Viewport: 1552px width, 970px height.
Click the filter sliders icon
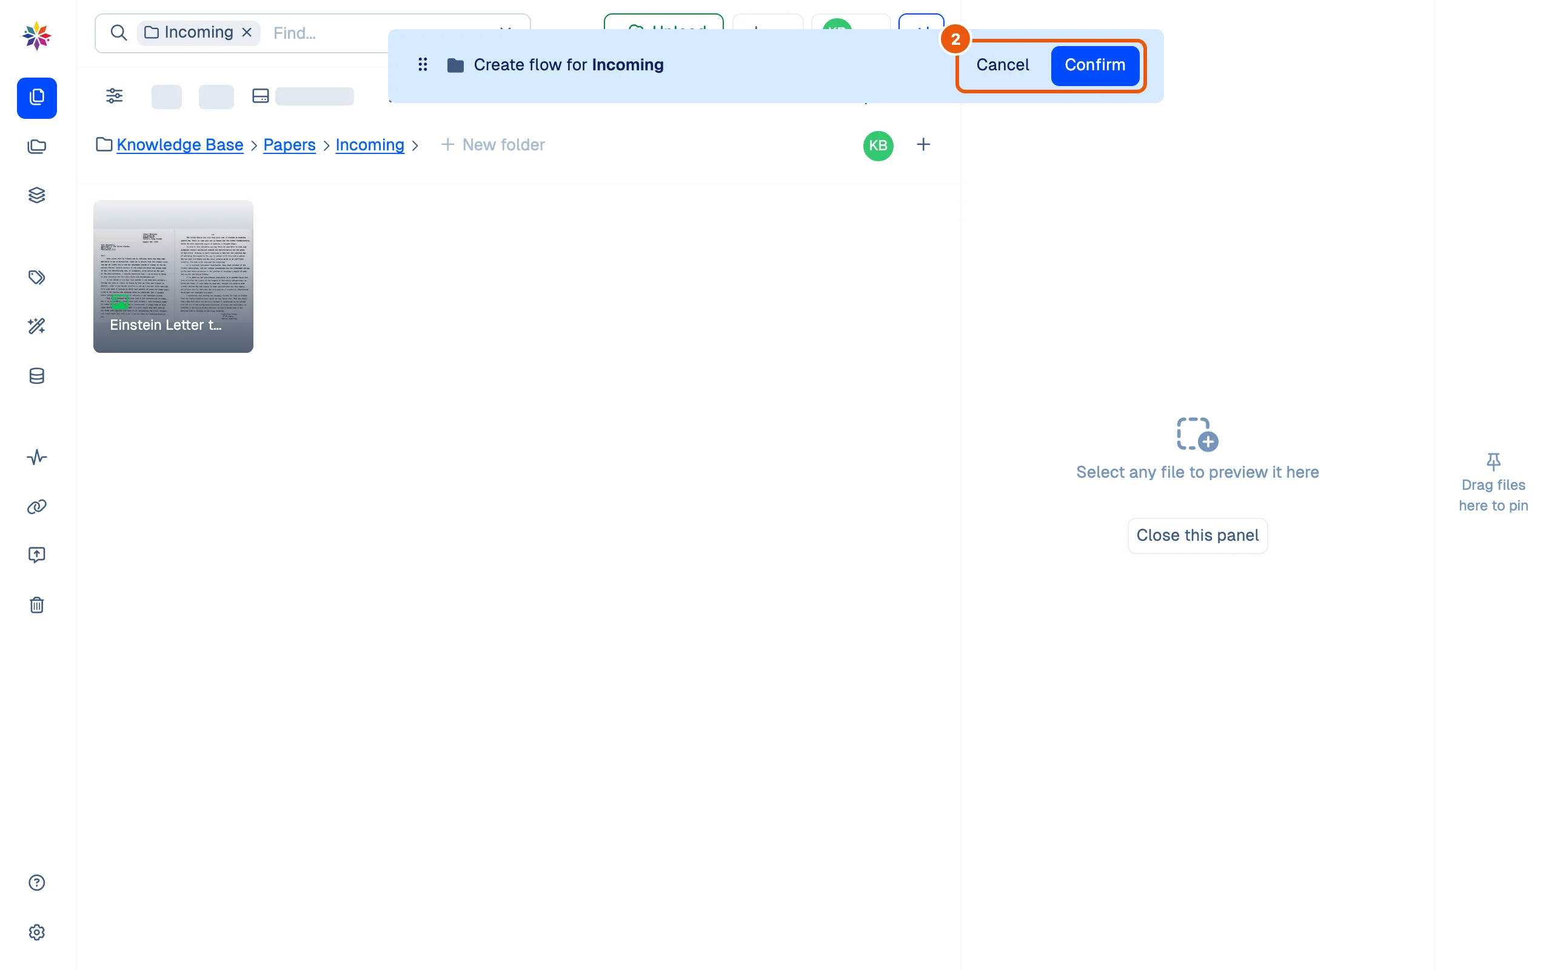pyautogui.click(x=114, y=96)
